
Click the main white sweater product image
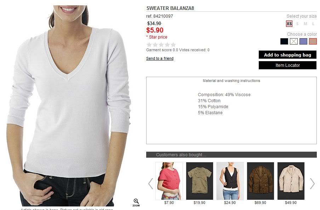69,106
